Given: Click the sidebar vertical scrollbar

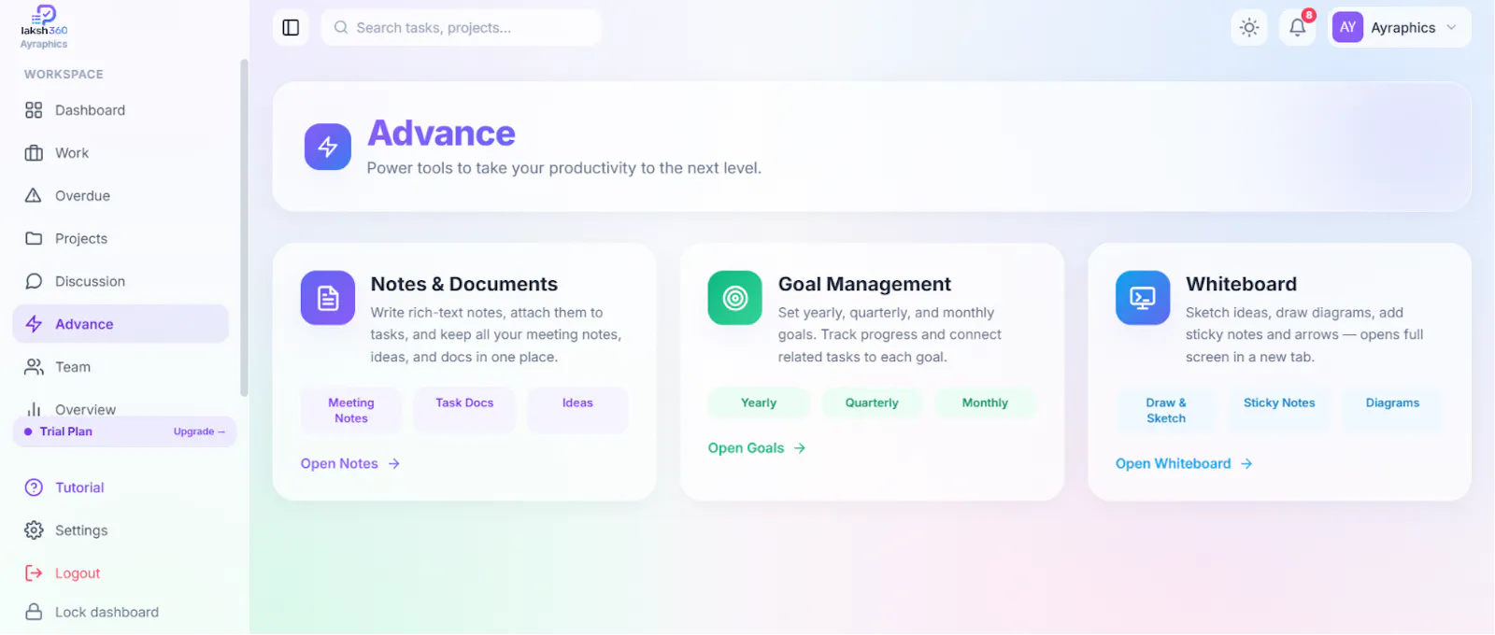Looking at the screenshot, I should tap(244, 228).
